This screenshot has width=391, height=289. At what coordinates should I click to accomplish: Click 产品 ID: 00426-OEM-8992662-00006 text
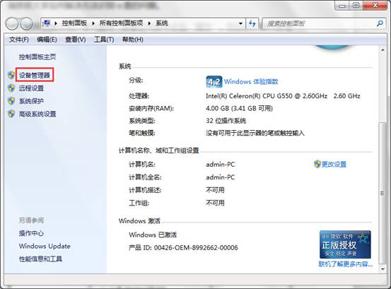click(x=183, y=247)
